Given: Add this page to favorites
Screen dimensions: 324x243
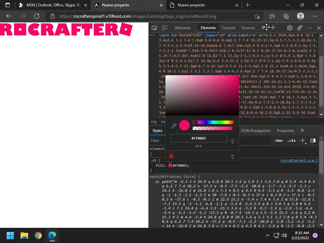Looking at the screenshot, I should pyautogui.click(x=257, y=16).
